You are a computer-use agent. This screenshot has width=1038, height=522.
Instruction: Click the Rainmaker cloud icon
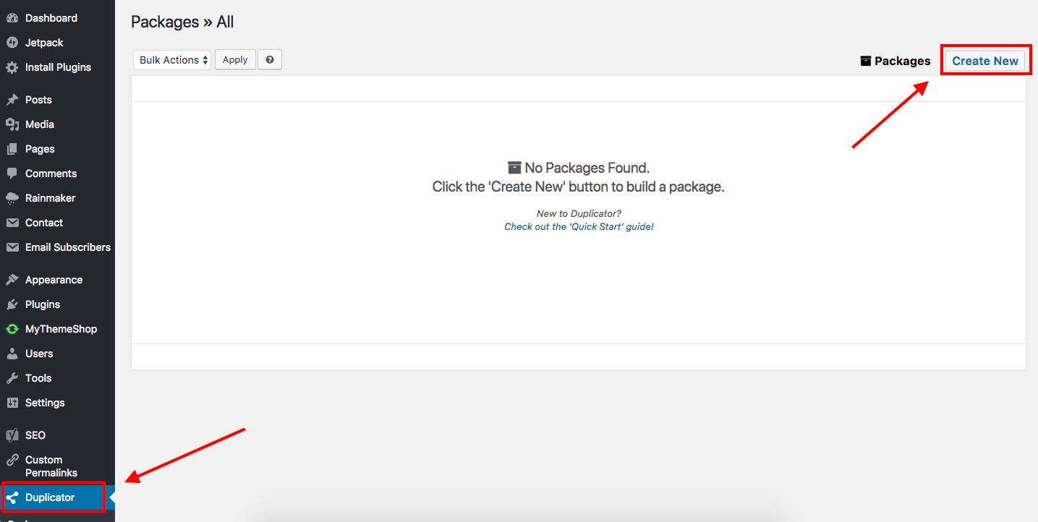[x=12, y=198]
